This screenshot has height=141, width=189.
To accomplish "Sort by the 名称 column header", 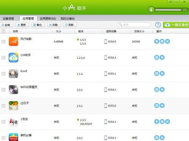I will click(x=15, y=31).
